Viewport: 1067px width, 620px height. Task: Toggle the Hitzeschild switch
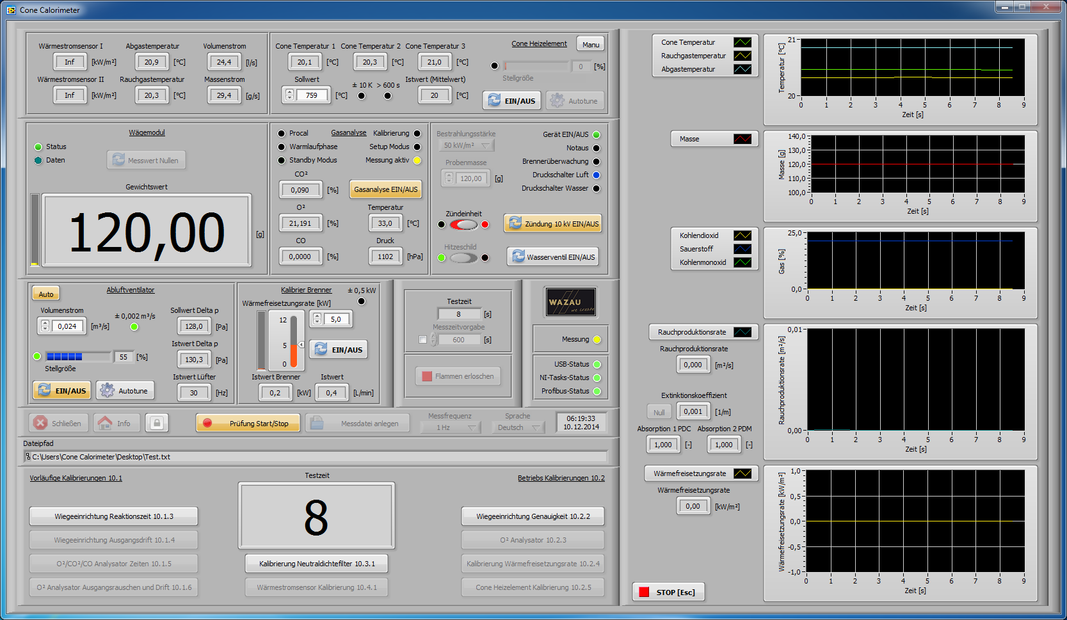click(x=463, y=258)
